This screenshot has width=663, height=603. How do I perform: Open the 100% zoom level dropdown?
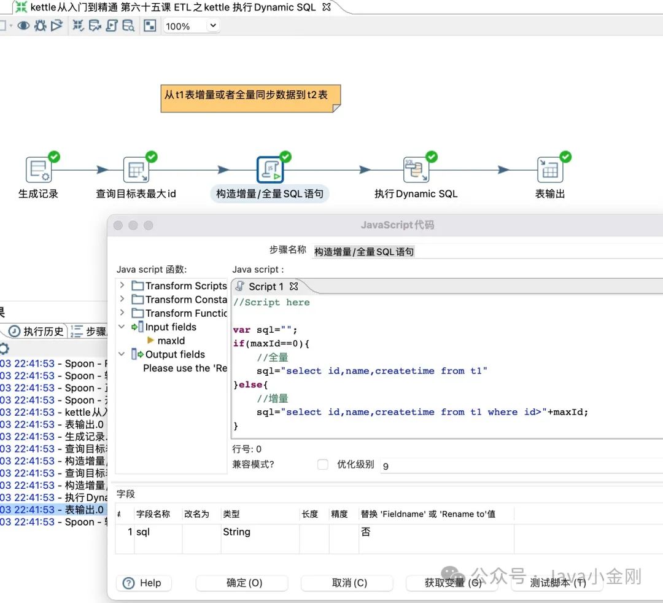212,26
